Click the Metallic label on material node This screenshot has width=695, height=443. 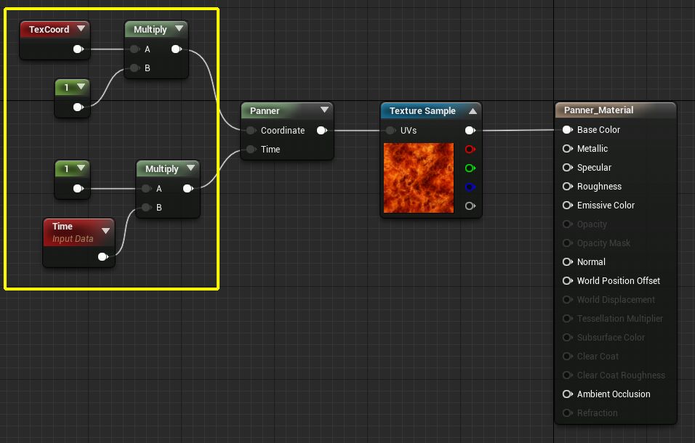(592, 149)
